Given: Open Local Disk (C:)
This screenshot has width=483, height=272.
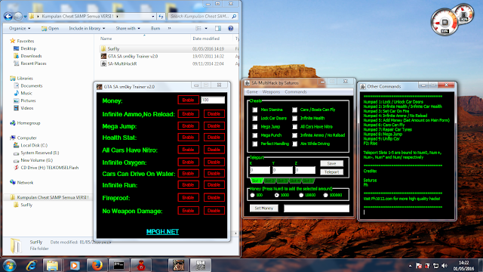Looking at the screenshot, I should [34, 145].
